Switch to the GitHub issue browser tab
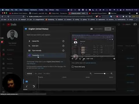Screen dimensions: 139x104 38,13
